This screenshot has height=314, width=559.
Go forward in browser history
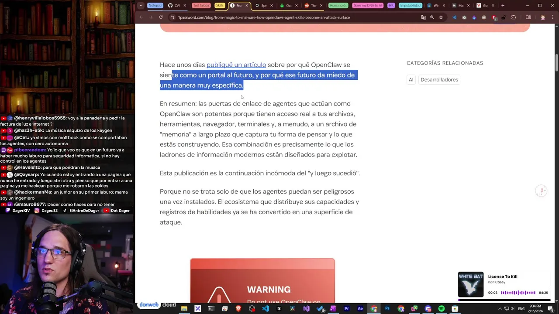coord(151,17)
